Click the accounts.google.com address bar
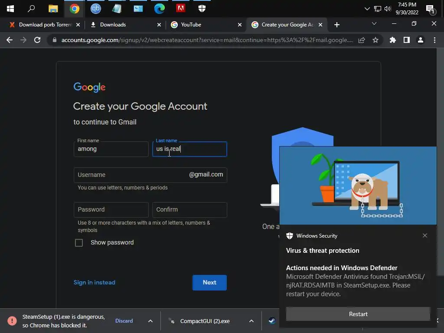Image resolution: width=444 pixels, height=333 pixels. [x=207, y=40]
